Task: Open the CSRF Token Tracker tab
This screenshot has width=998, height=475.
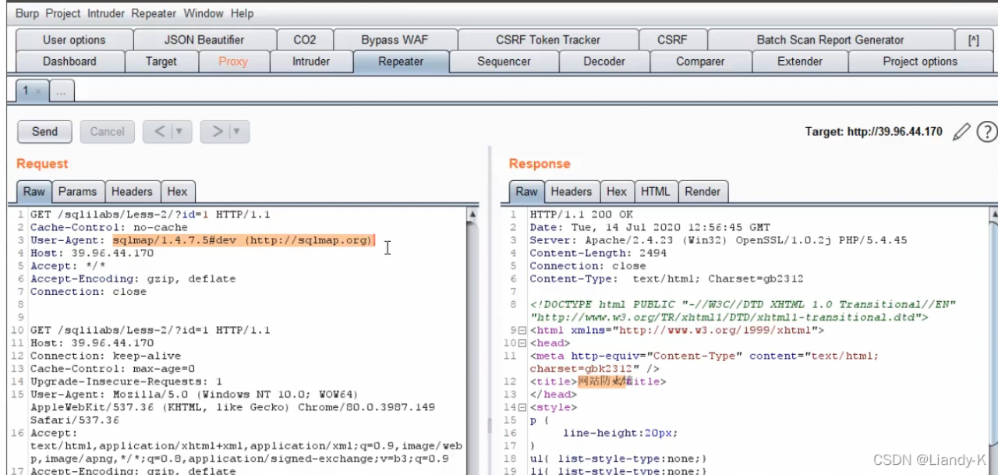Action: coord(548,40)
